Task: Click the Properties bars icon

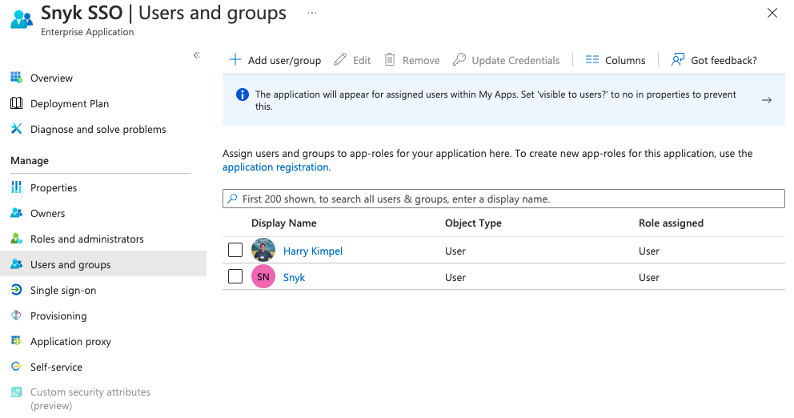Action: click(16, 187)
